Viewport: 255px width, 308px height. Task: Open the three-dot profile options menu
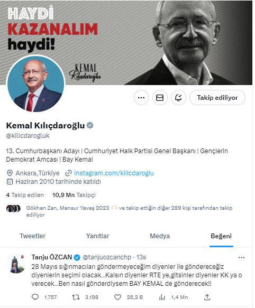(141, 97)
